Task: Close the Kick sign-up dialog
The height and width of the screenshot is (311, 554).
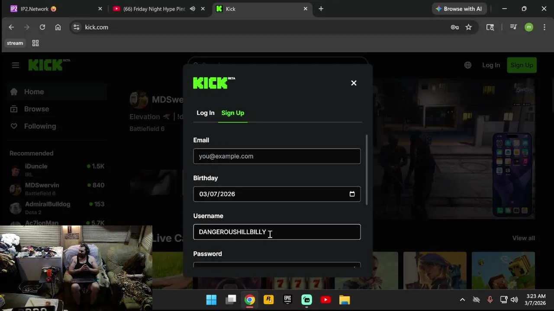Action: (354, 83)
